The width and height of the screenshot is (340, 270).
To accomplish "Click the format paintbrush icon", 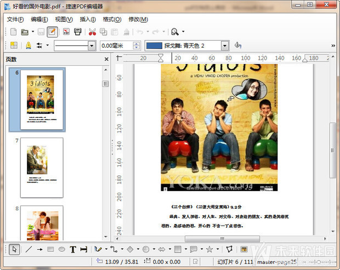I will (x=126, y=32).
